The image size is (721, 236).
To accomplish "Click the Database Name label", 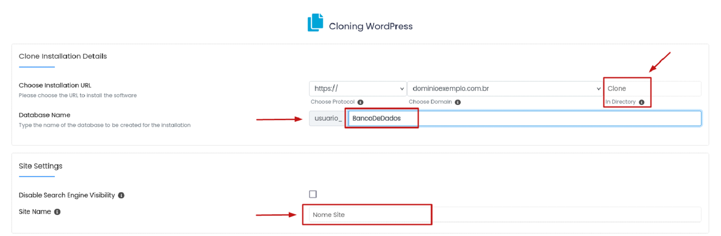I will 45,115.
